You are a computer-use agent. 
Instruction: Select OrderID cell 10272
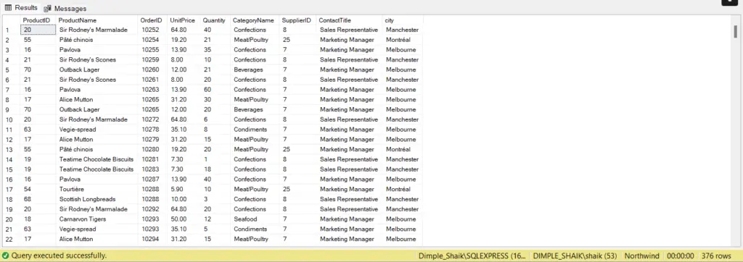pyautogui.click(x=152, y=119)
